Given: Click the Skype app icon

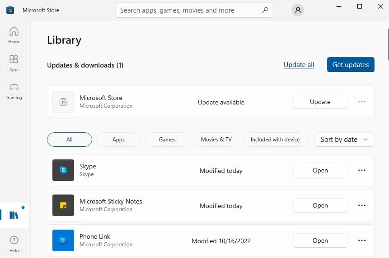Looking at the screenshot, I should 63,170.
